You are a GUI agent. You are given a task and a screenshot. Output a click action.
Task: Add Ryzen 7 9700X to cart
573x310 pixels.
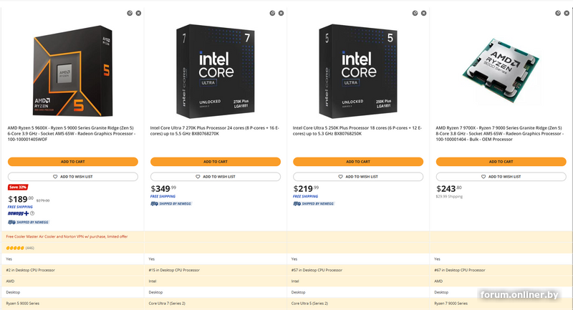click(x=501, y=162)
